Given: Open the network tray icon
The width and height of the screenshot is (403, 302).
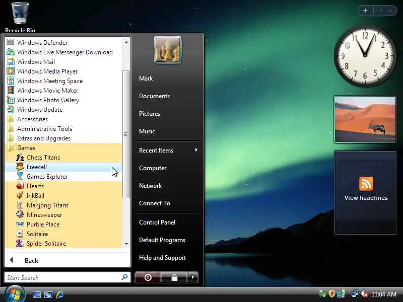Looking at the screenshot, I should (355, 294).
